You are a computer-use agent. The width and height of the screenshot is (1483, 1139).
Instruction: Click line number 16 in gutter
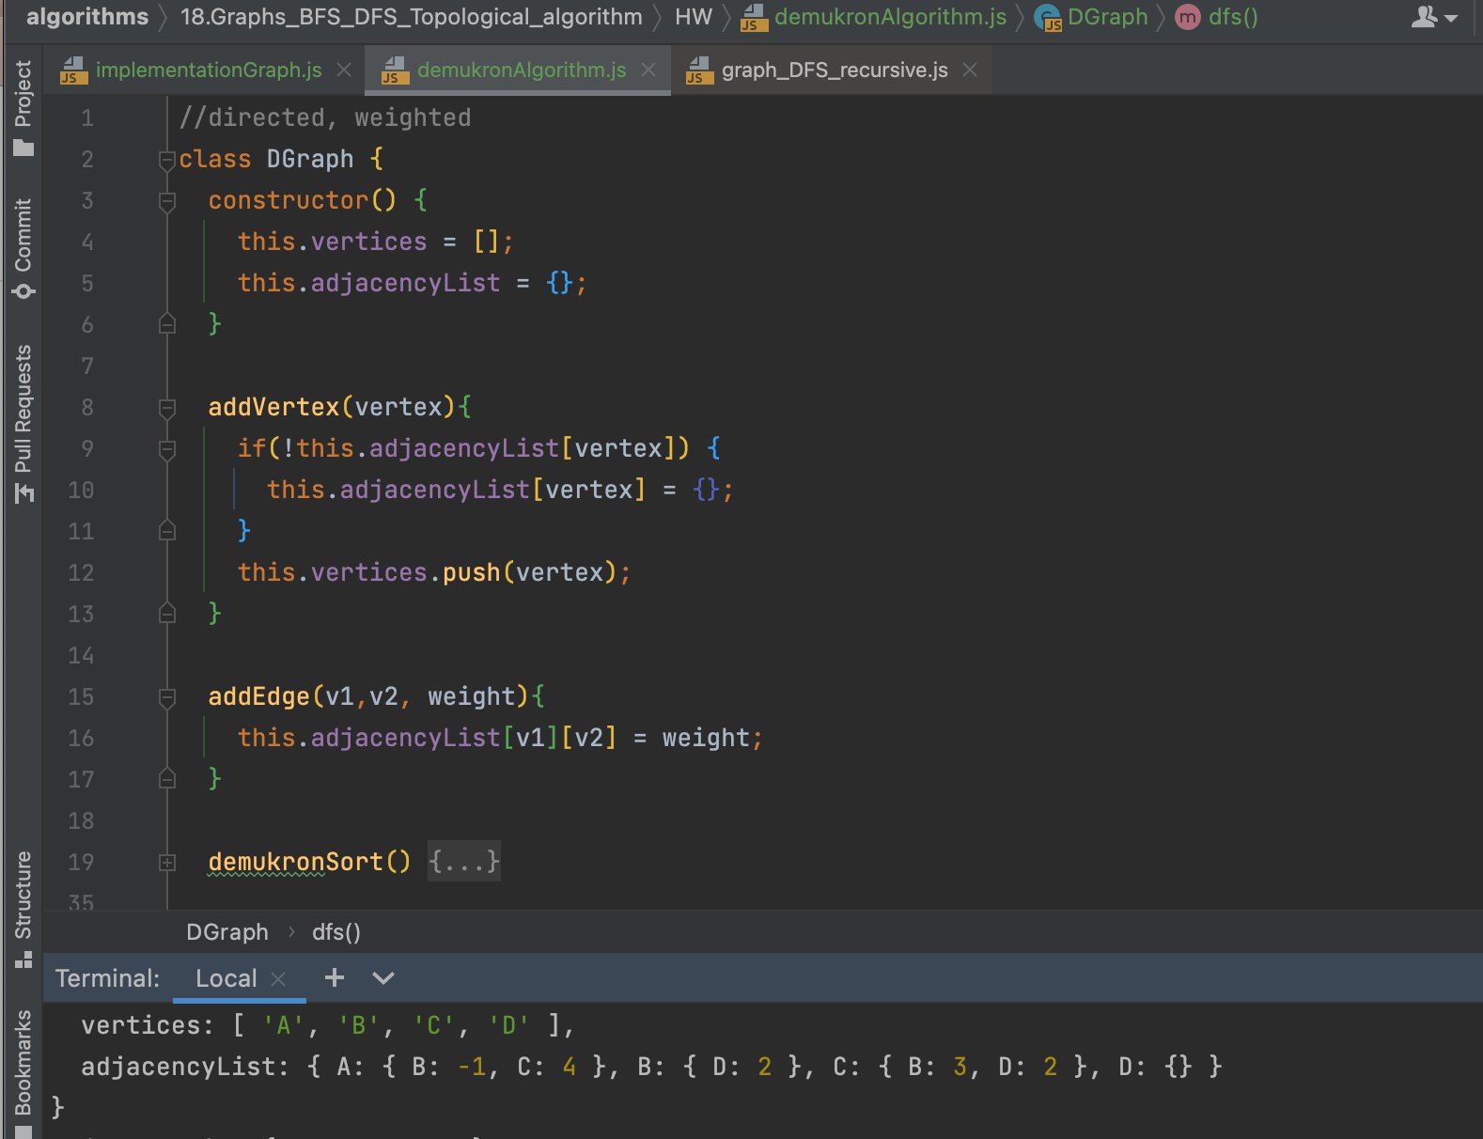(x=81, y=738)
